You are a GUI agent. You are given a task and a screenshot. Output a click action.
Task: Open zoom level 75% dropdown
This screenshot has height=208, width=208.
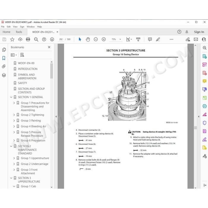coord(120,39)
